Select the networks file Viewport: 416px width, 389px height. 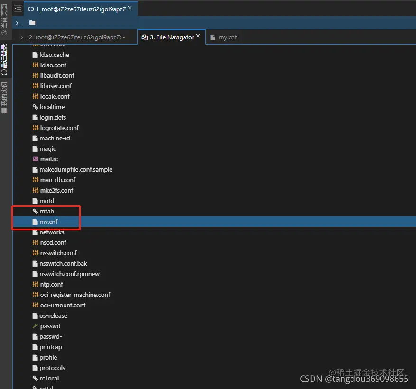tap(52, 232)
